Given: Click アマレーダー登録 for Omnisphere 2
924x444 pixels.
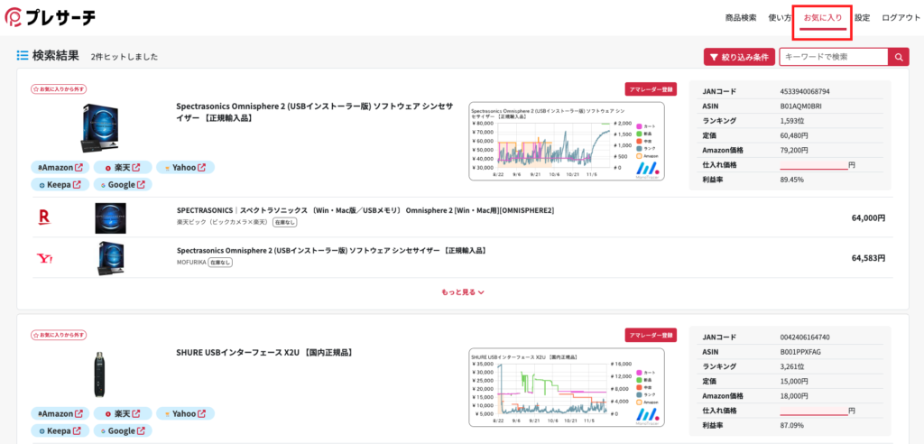Looking at the screenshot, I should point(651,89).
